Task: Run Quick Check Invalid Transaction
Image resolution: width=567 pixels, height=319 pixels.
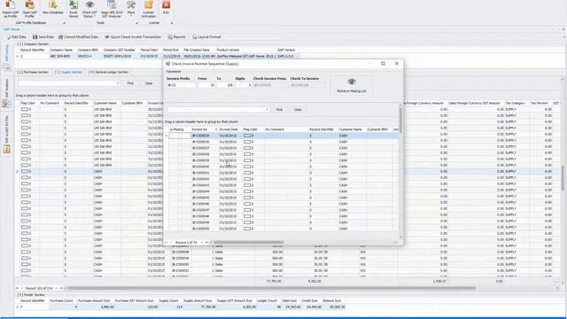Action: (x=133, y=37)
